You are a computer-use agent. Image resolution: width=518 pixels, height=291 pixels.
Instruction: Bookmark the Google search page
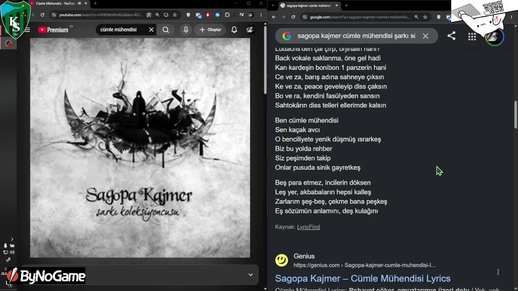tap(425, 17)
